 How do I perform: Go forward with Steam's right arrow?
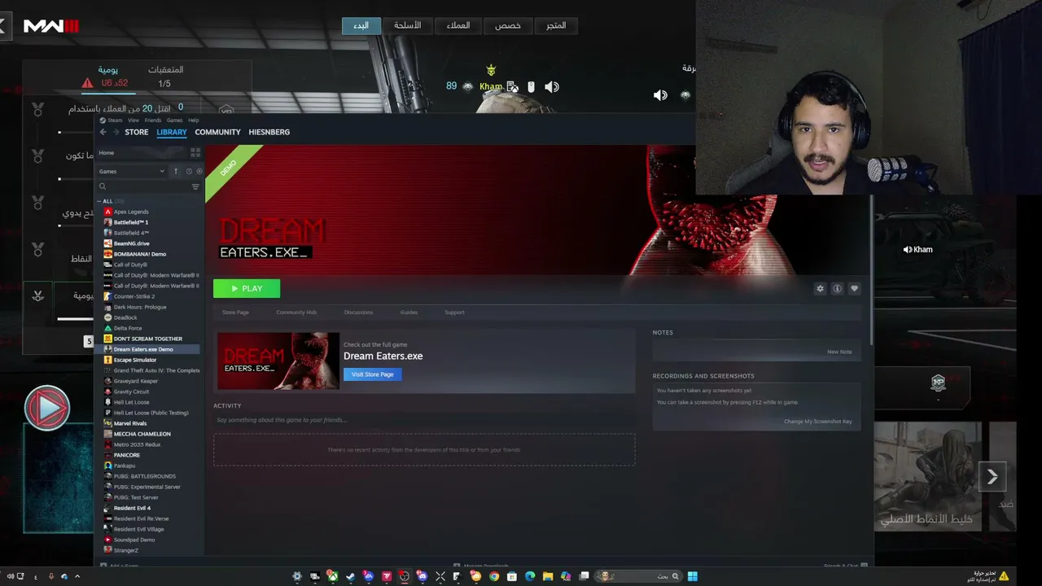coord(116,132)
